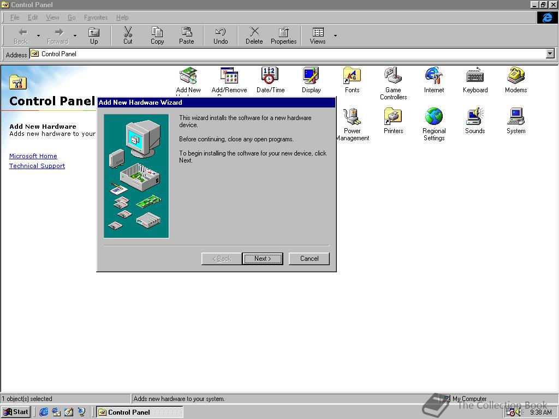Click the volume speaker tray icon
Image resolution: width=559 pixels, height=419 pixels.
click(x=519, y=412)
